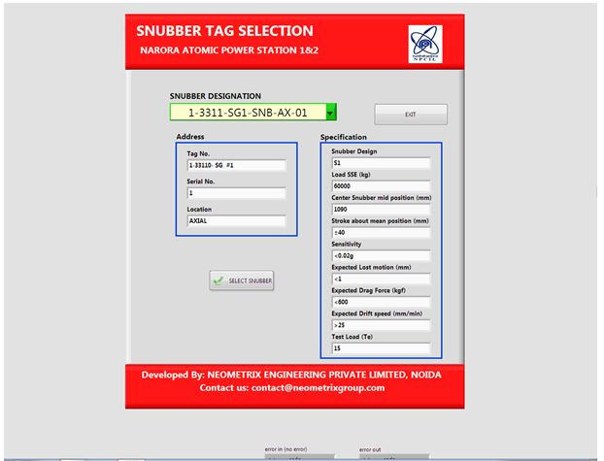
Task: Click the Select Snubber button
Action: [242, 280]
